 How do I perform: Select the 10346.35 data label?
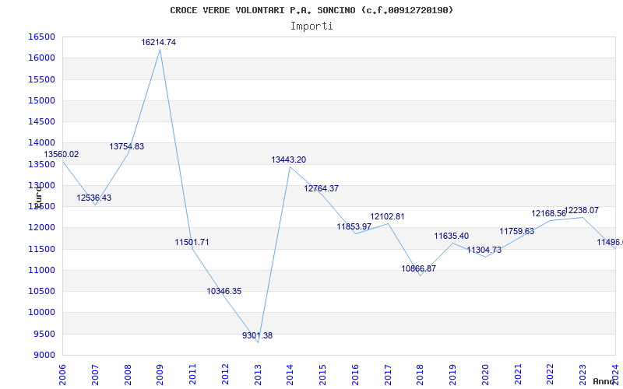click(x=224, y=291)
